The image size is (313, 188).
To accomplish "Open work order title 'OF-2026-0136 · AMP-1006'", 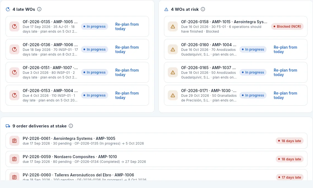I will pyautogui.click(x=50, y=45).
